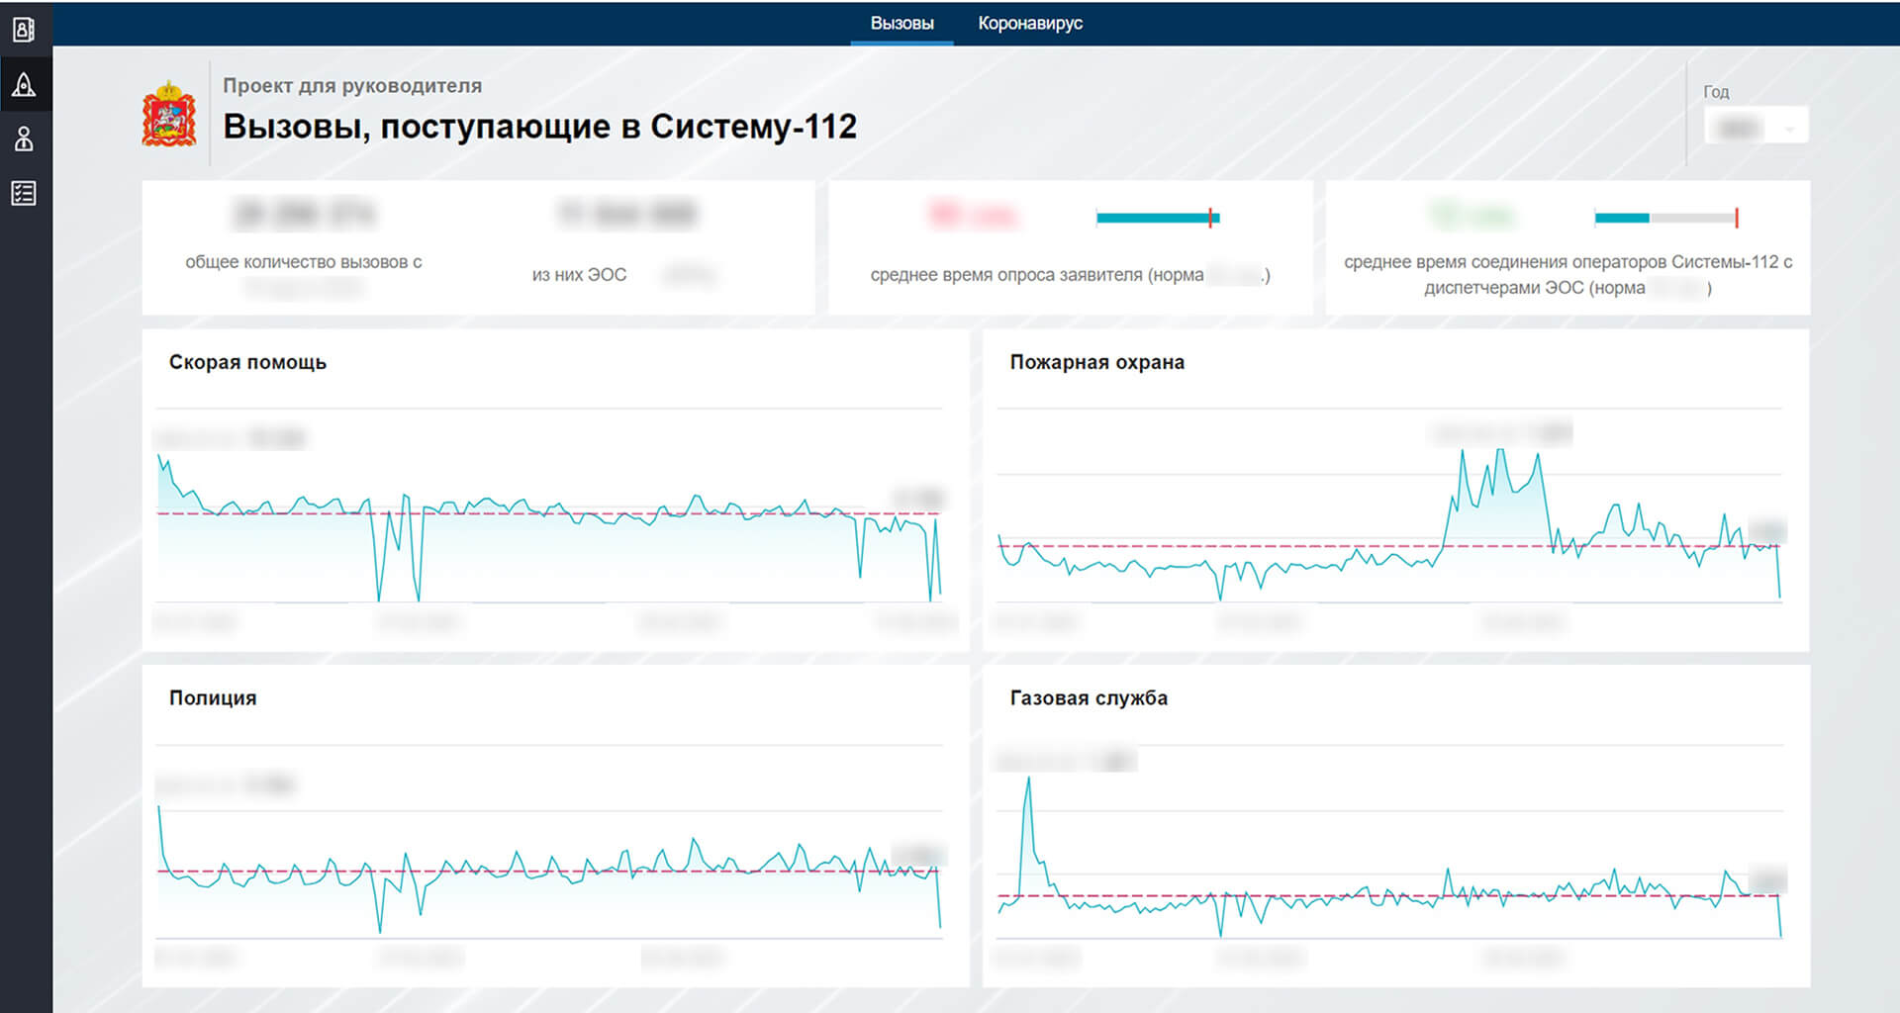Click the из них ЭОС label
Viewport: 1900px width, 1013px height.
tap(579, 275)
